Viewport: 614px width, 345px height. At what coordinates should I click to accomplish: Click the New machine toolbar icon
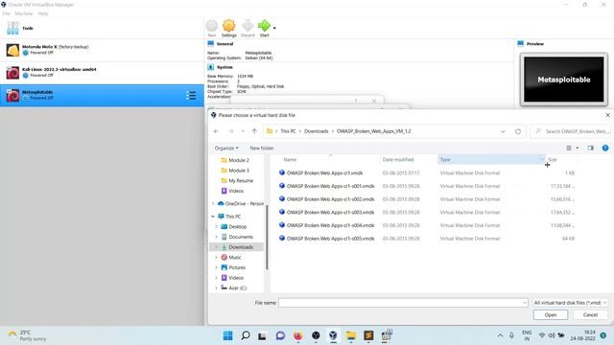tap(212, 26)
